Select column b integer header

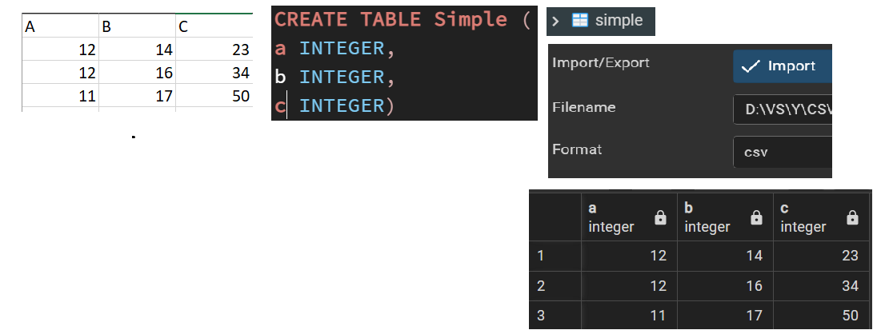coord(708,217)
